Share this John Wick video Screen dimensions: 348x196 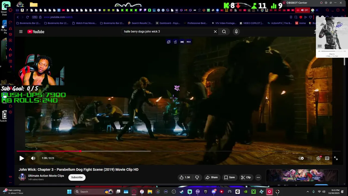pyautogui.click(x=212, y=177)
